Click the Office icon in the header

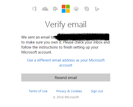[x=34, y=9]
